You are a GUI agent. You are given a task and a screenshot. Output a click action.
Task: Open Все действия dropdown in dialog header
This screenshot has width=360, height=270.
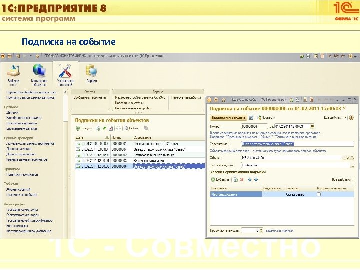[x=335, y=118]
